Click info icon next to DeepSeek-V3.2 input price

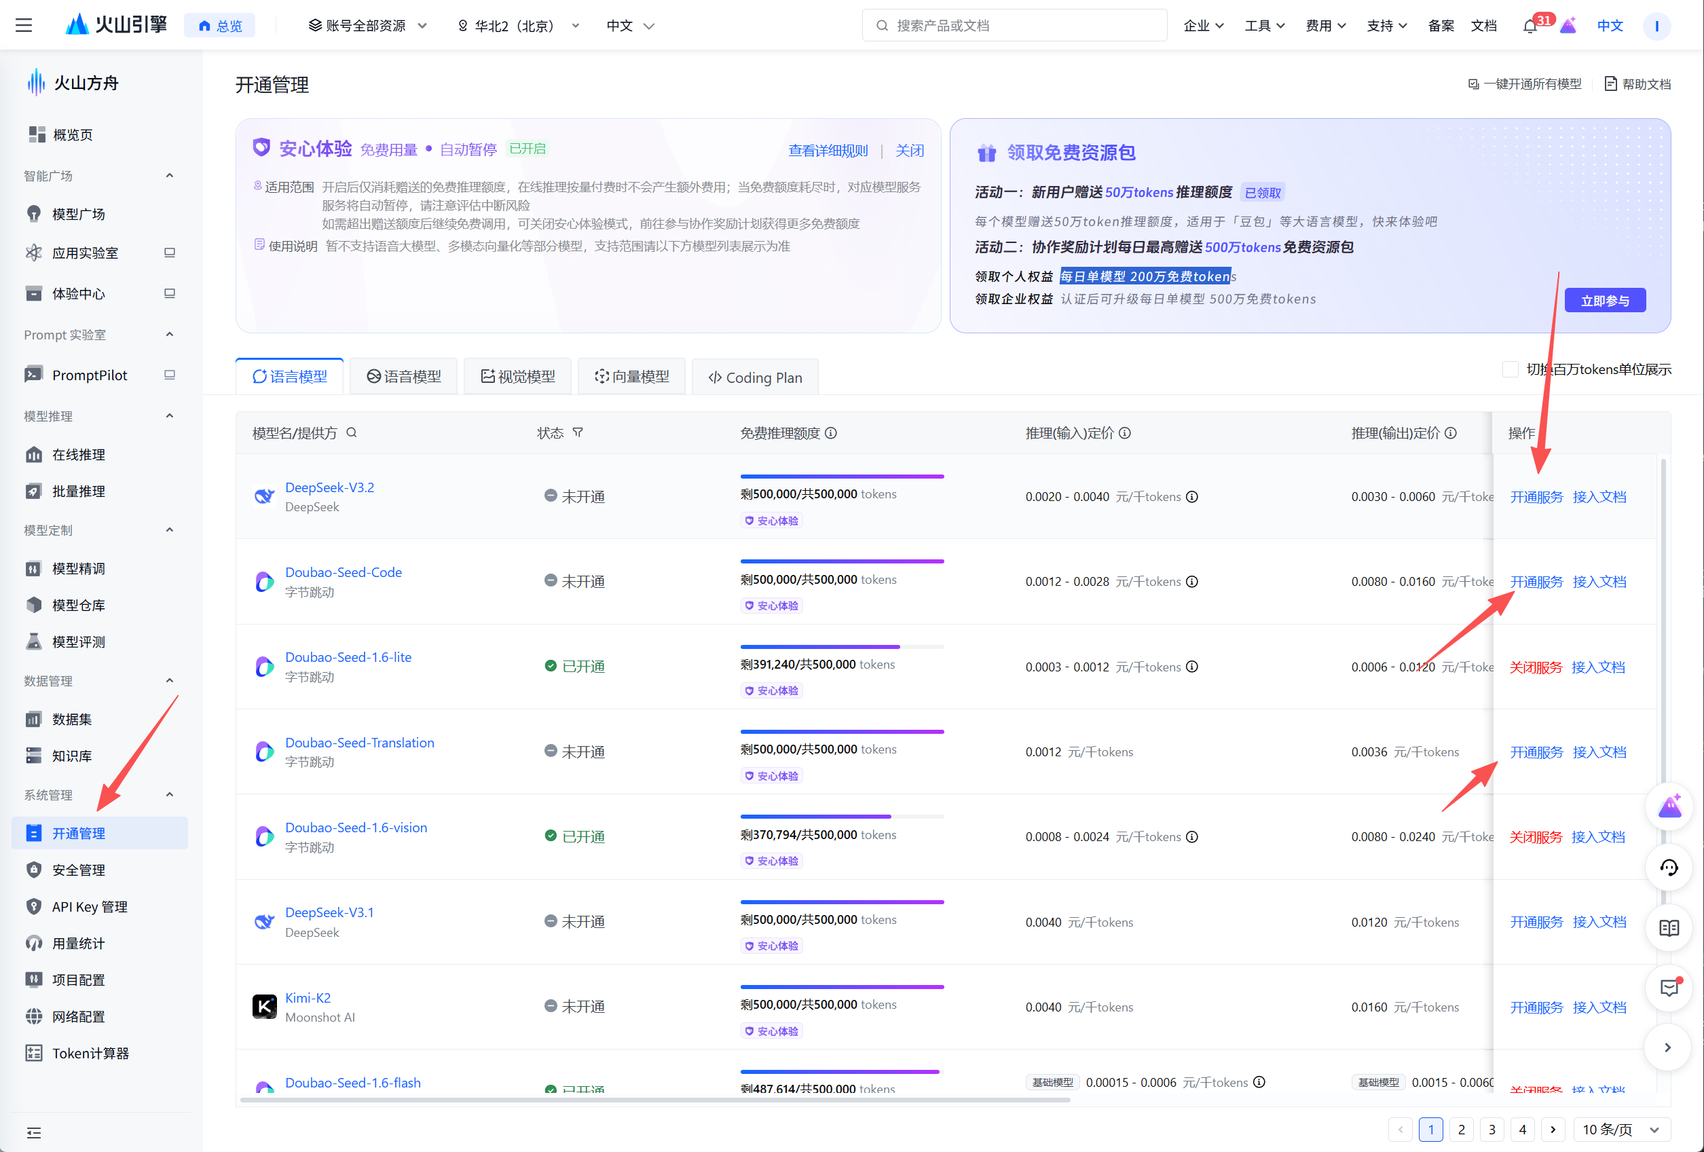(1192, 497)
